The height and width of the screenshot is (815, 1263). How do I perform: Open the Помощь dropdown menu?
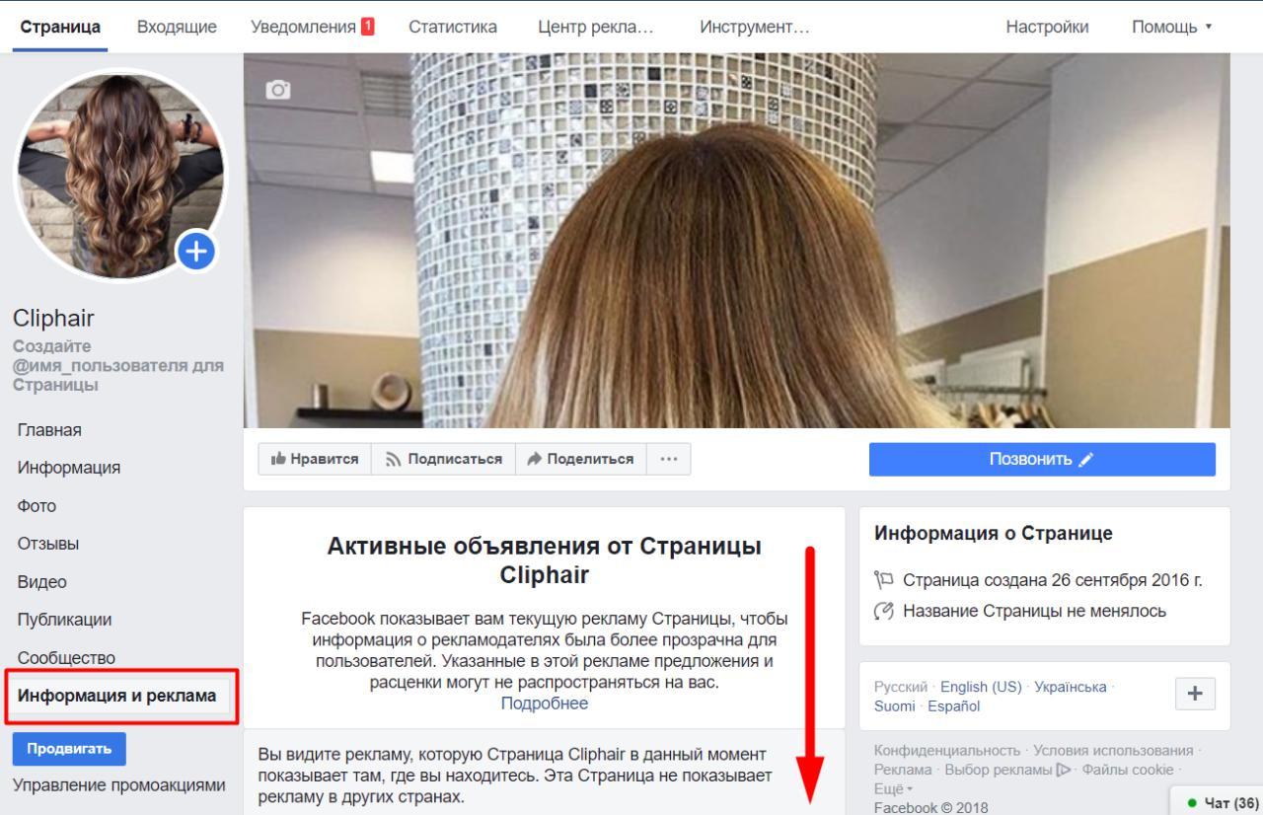tap(1171, 27)
